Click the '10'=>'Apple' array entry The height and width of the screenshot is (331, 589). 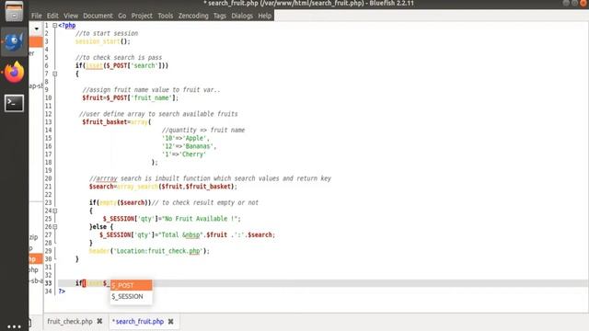pos(186,139)
